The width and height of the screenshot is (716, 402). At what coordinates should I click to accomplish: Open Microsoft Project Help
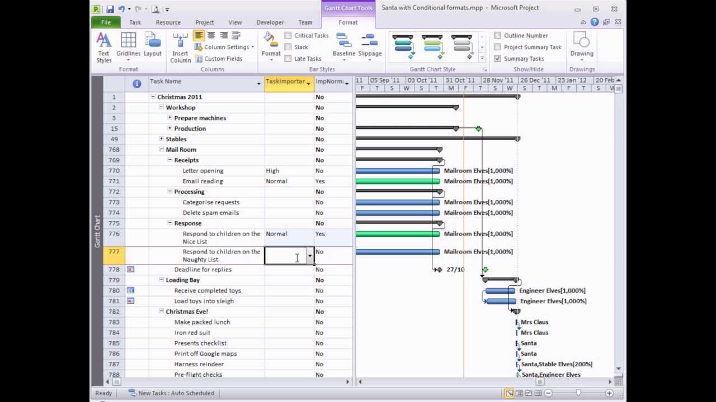point(594,22)
